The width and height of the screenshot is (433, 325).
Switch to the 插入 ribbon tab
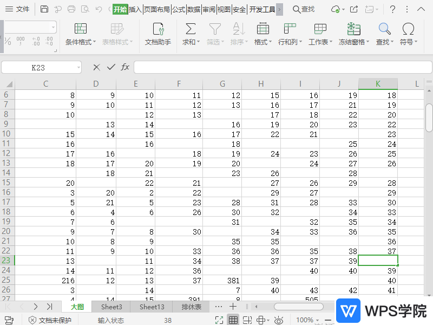coord(135,9)
